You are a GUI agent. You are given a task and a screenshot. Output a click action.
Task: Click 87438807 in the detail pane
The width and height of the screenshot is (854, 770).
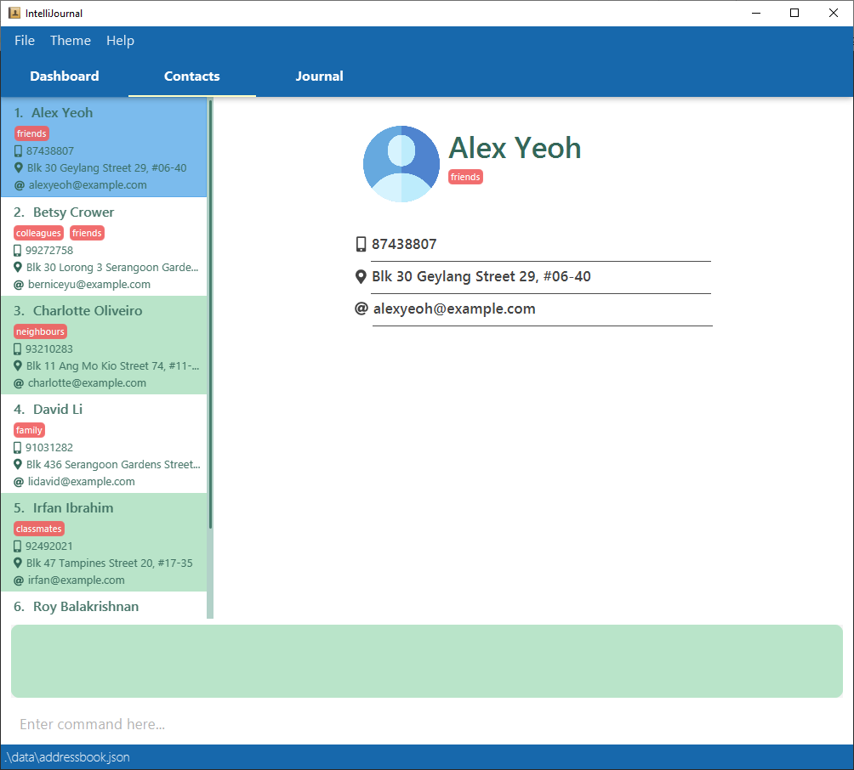click(404, 244)
